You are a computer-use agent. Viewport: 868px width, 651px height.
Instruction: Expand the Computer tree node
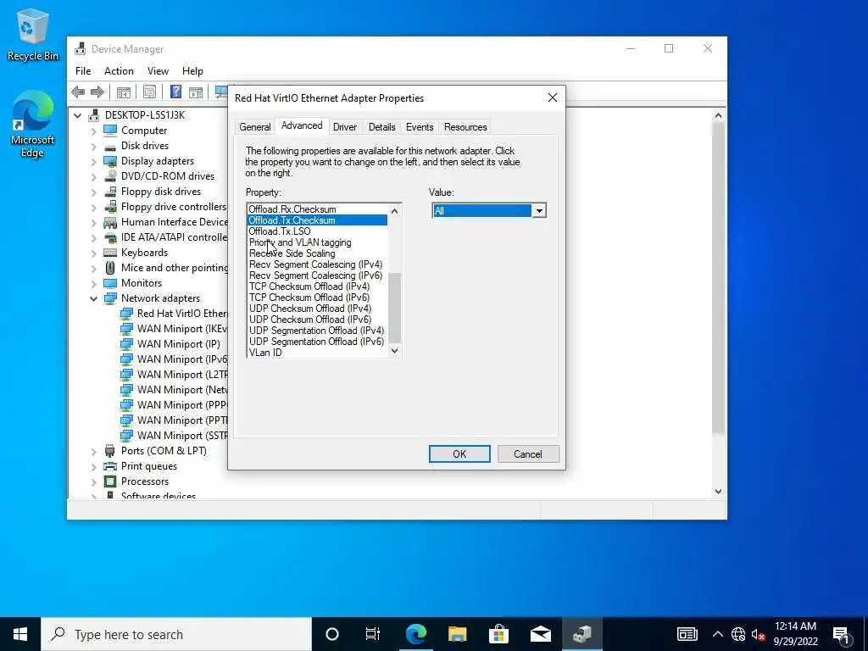click(x=93, y=131)
